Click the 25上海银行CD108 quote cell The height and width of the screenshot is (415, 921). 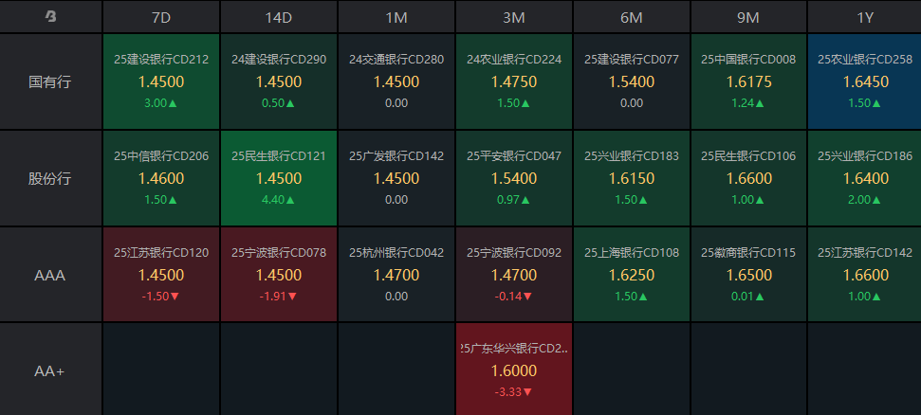tap(632, 275)
